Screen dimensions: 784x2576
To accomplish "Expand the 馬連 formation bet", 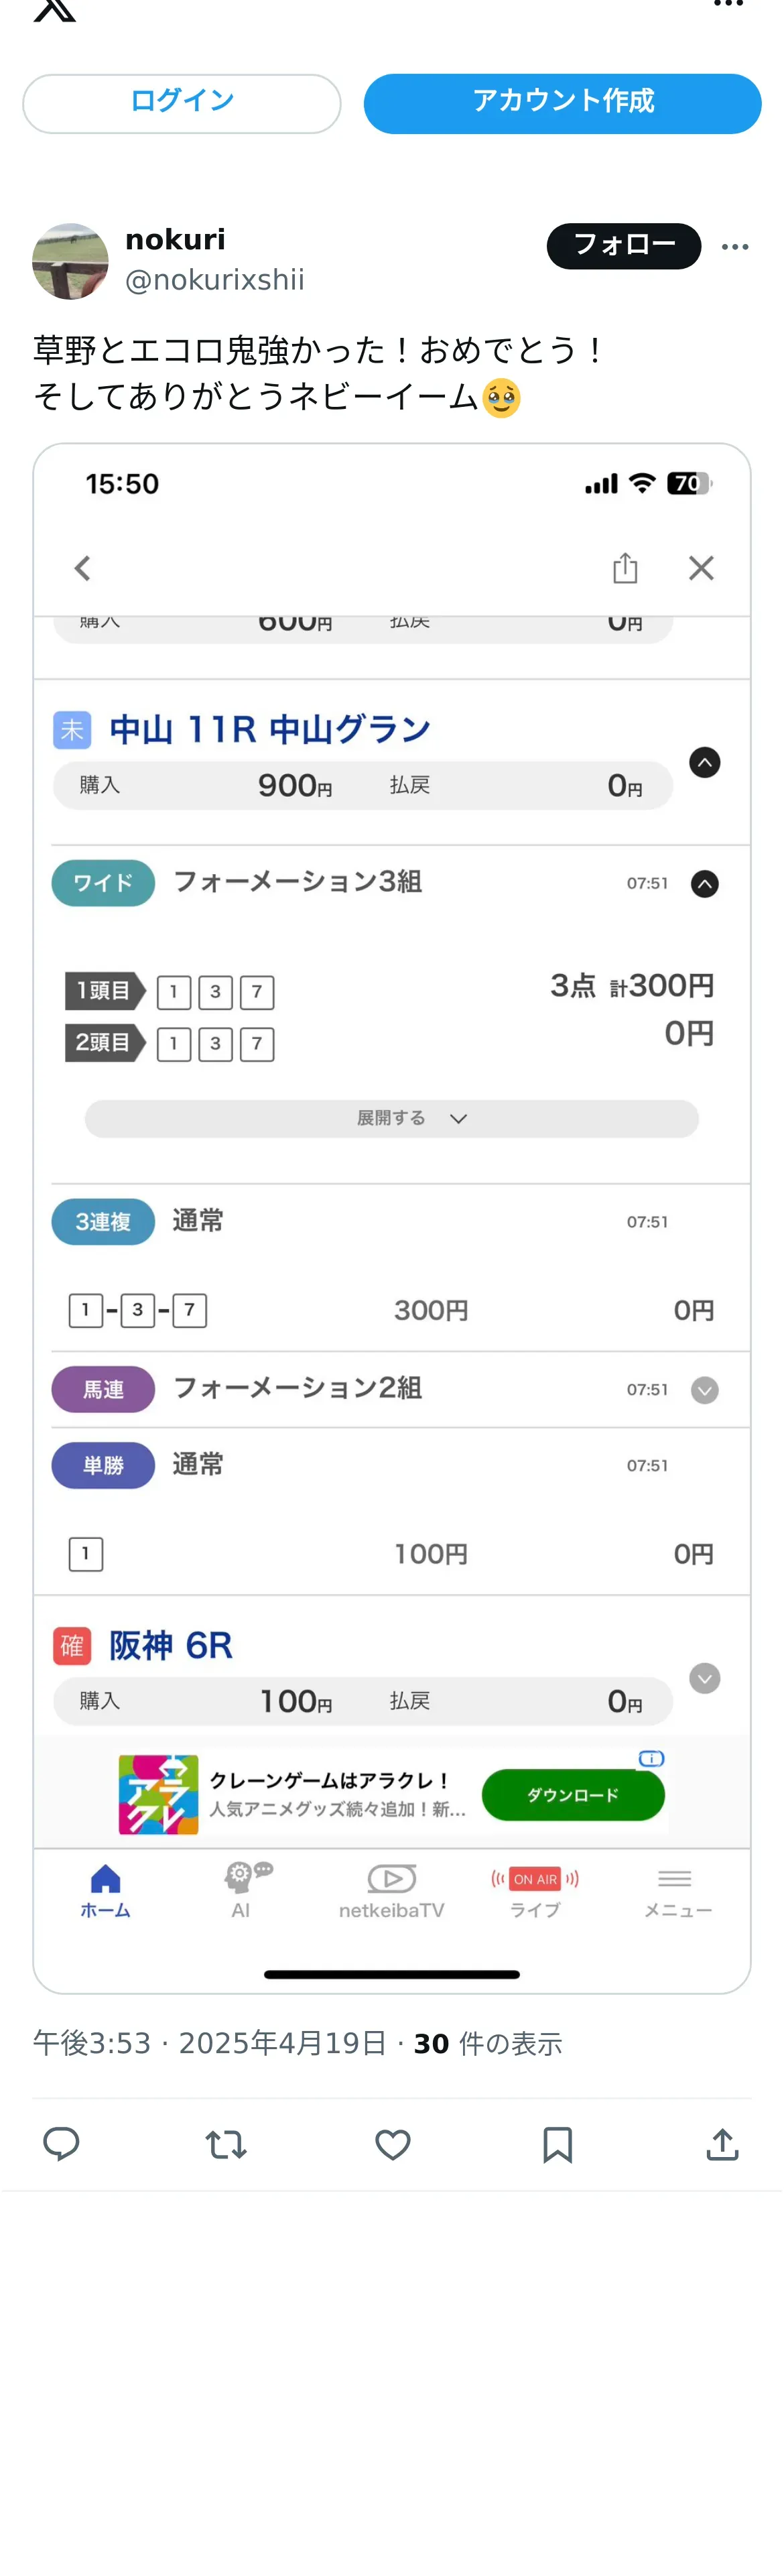I will click(x=705, y=1390).
